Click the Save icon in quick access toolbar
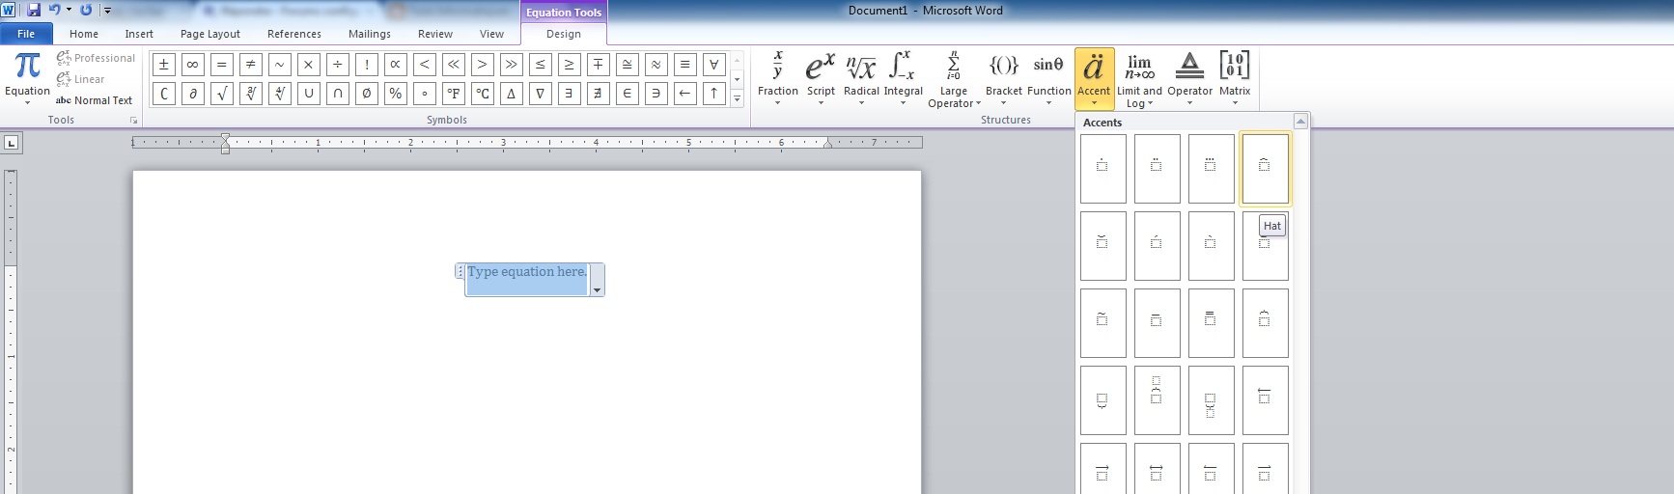 34,11
